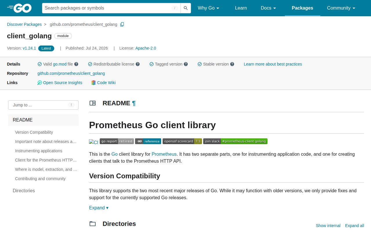Select the Packages tab in header
The height and width of the screenshot is (232, 371).
(x=302, y=8)
